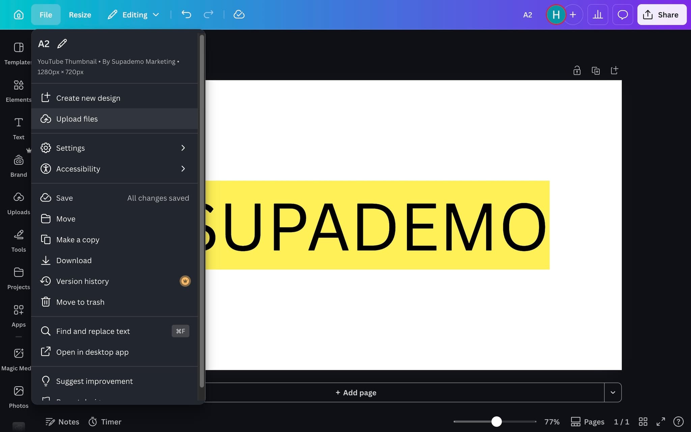Click the Canva home icon

[x=19, y=15]
